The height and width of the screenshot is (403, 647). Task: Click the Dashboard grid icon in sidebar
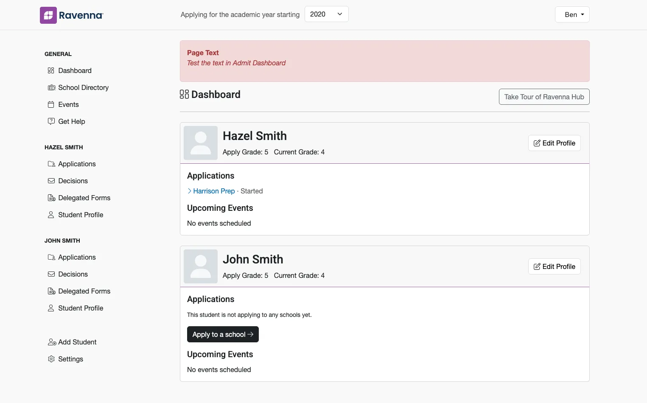[51, 70]
